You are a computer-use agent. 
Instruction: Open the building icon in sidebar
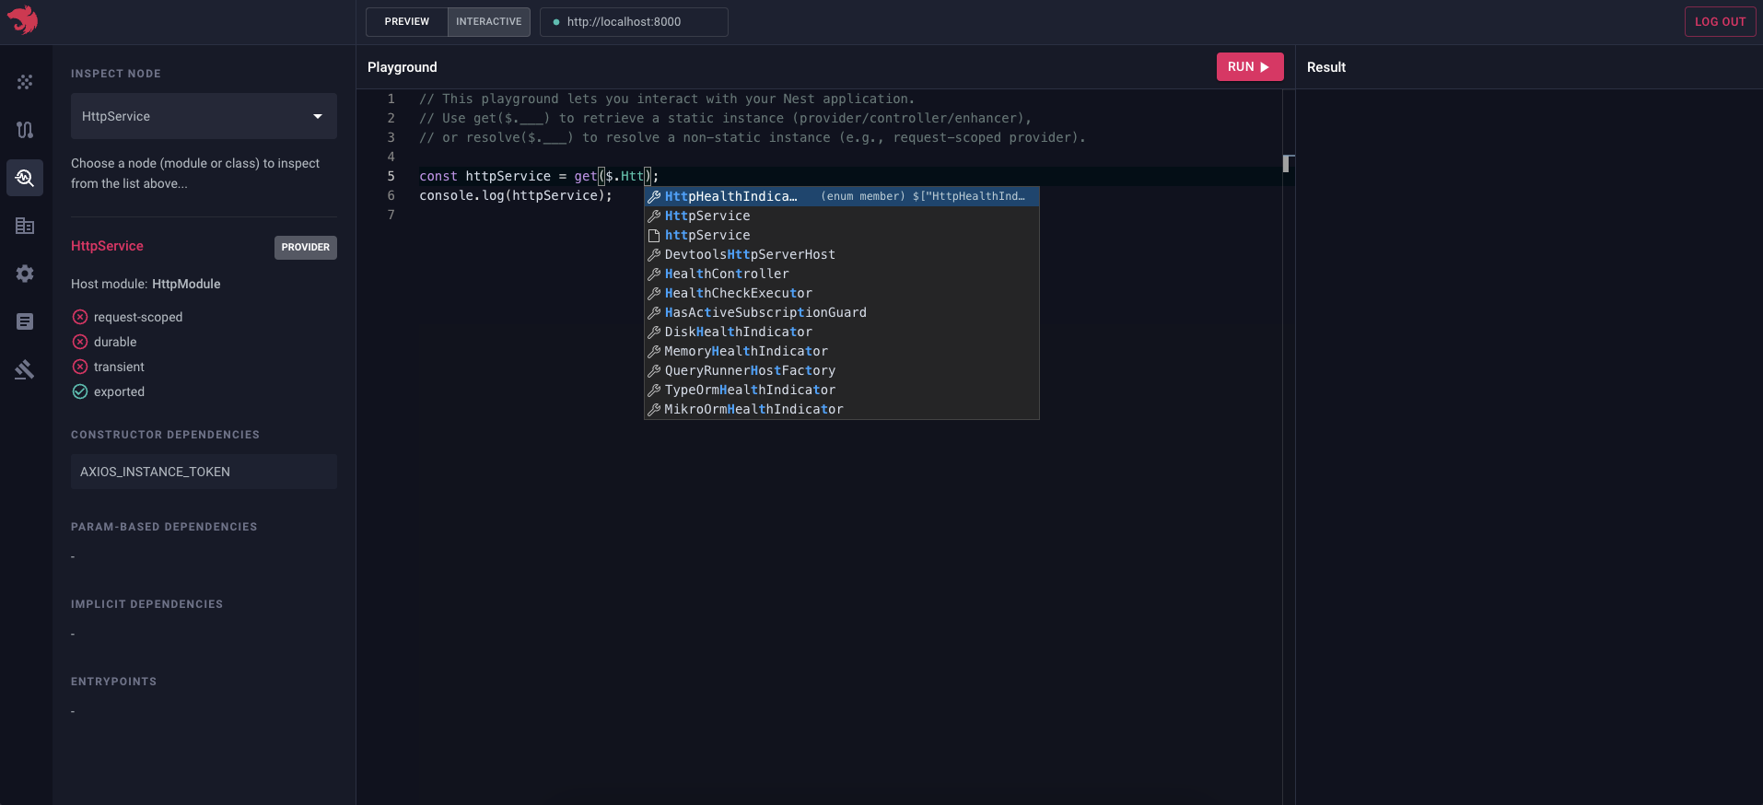[x=25, y=226]
